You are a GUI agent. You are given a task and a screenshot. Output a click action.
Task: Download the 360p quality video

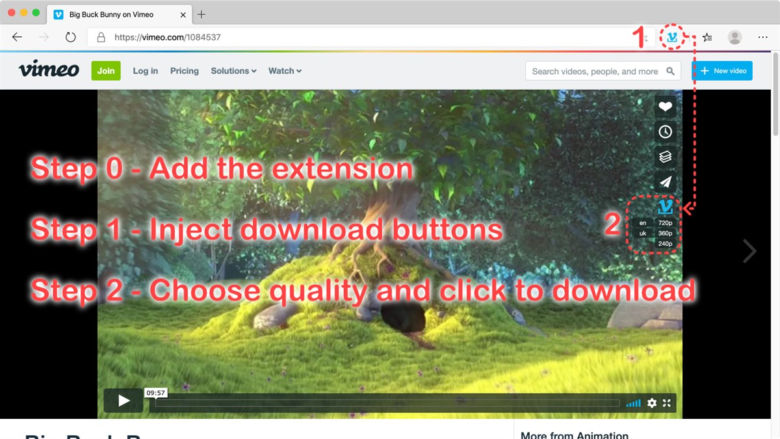pyautogui.click(x=665, y=233)
